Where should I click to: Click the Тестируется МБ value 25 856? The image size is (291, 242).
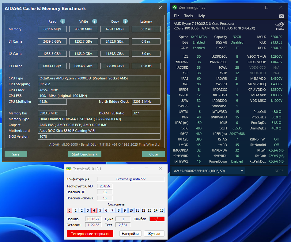(105, 186)
